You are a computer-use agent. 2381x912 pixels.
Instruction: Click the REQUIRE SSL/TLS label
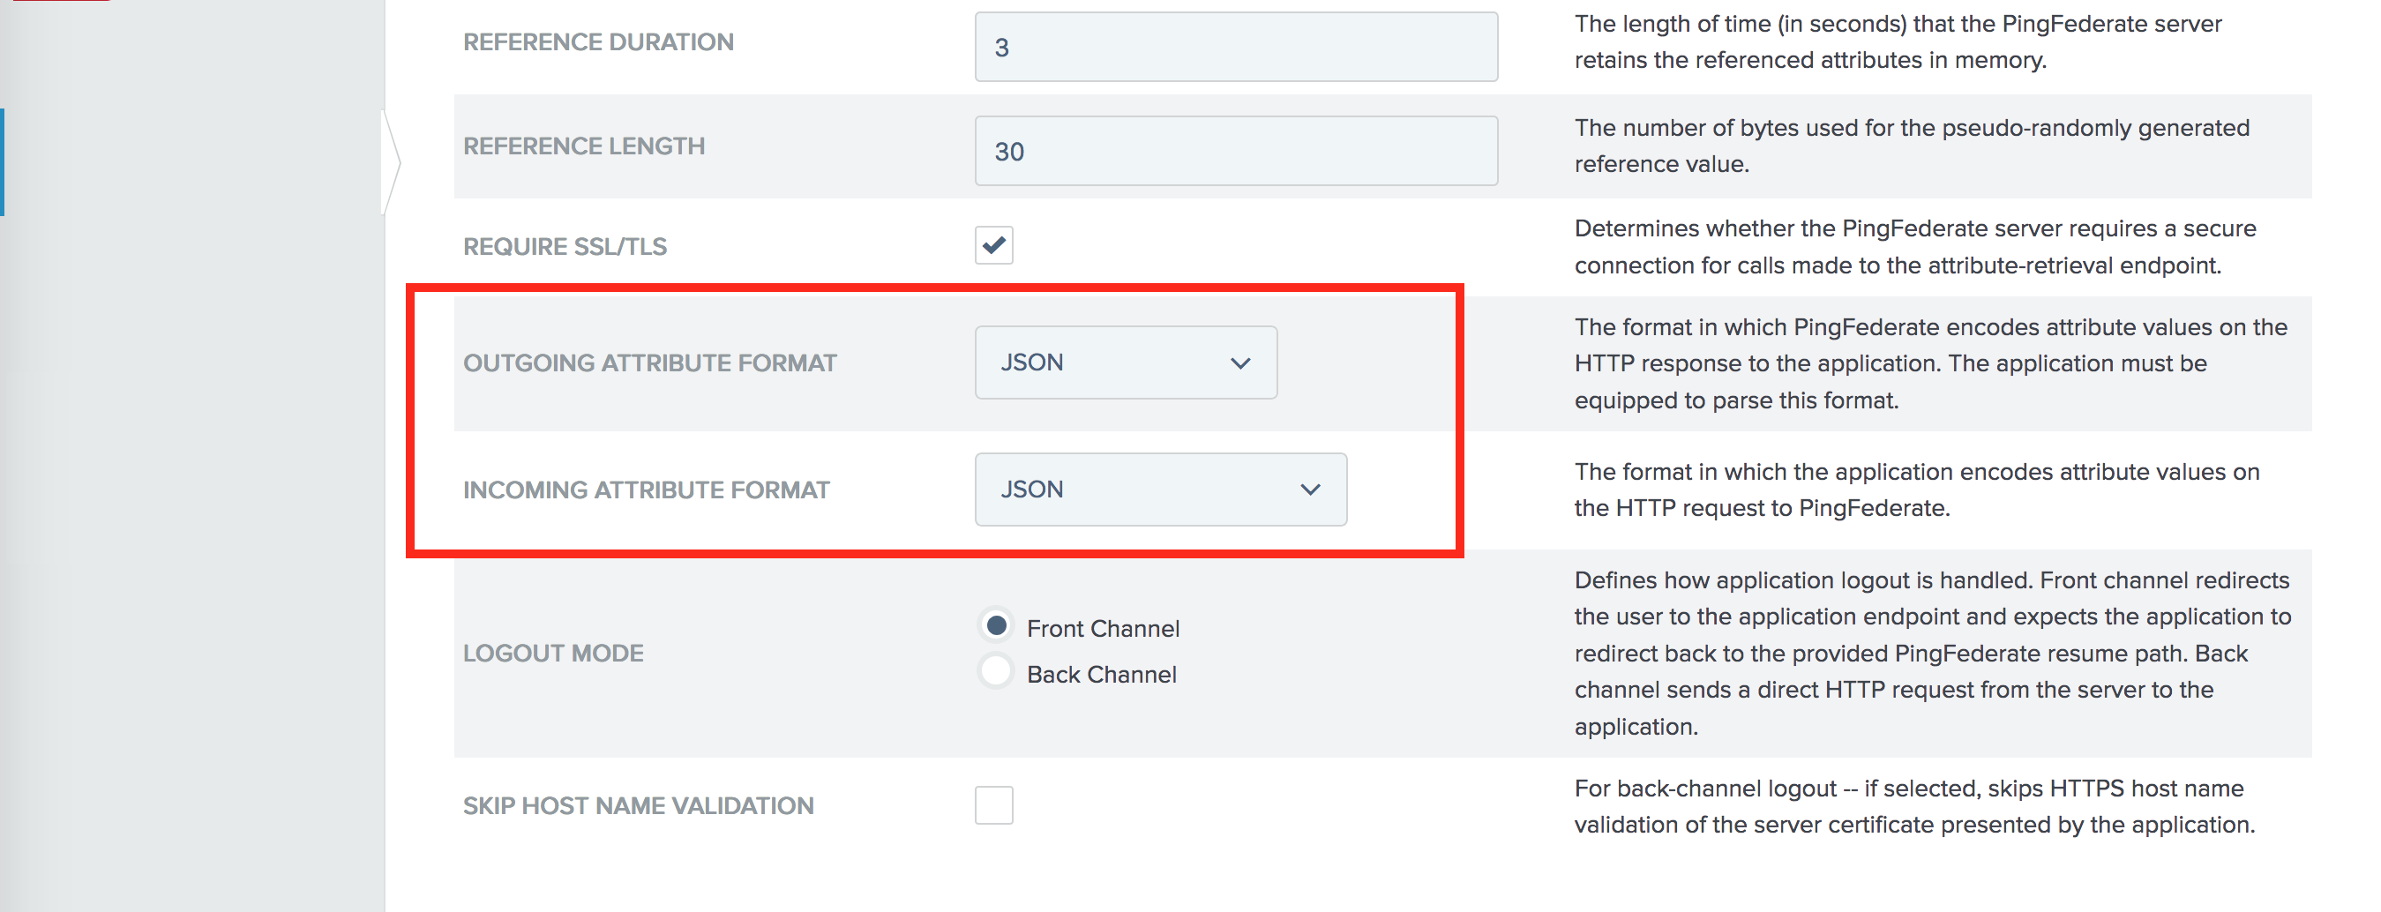pos(565,245)
